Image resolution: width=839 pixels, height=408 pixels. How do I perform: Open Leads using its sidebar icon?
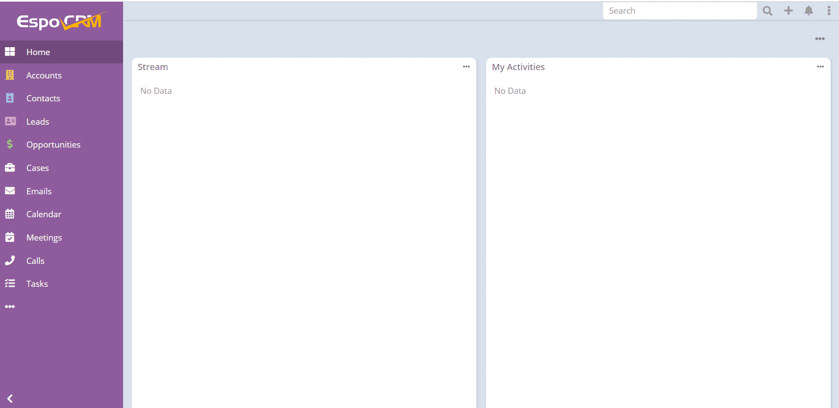(10, 121)
